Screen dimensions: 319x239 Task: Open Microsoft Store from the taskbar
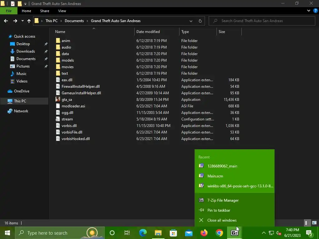pyautogui.click(x=173, y=233)
